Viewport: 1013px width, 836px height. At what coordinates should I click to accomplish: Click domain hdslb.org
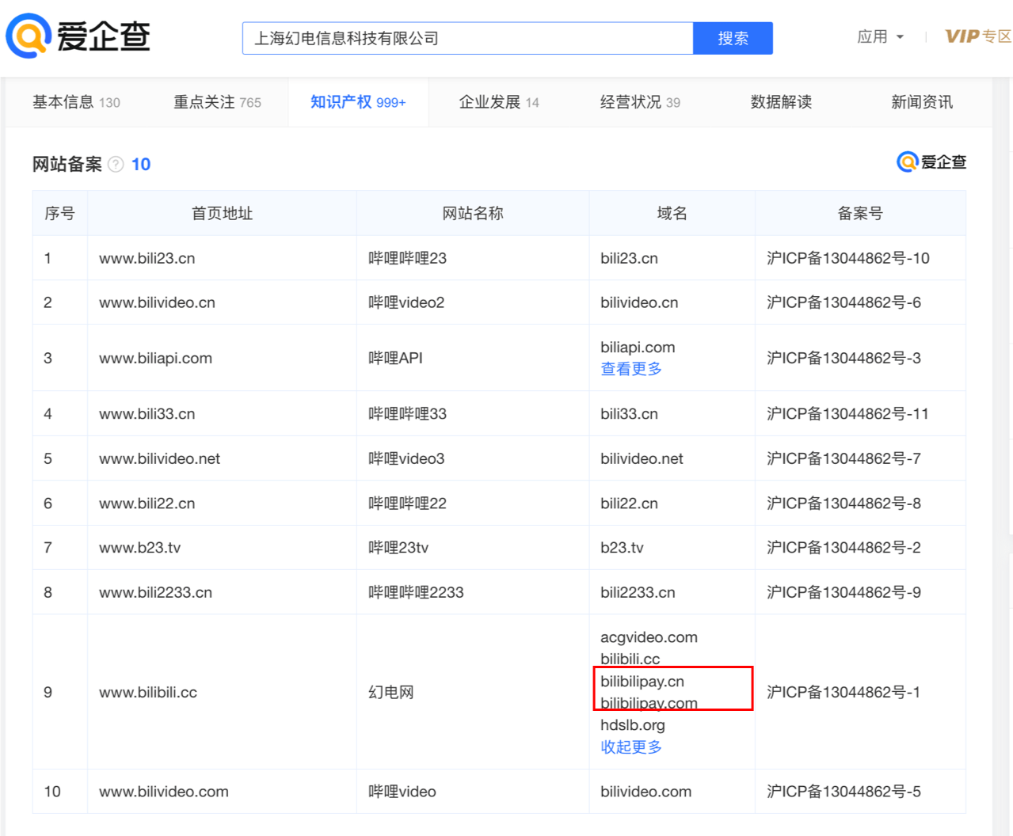tap(633, 725)
